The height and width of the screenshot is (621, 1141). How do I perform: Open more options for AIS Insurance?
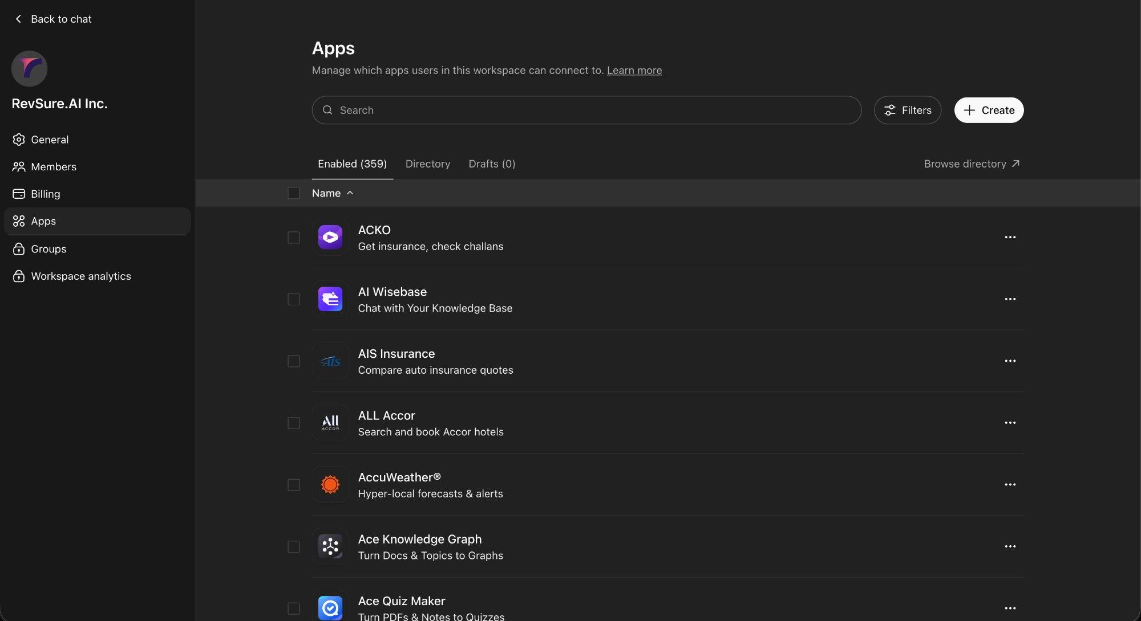click(1010, 361)
